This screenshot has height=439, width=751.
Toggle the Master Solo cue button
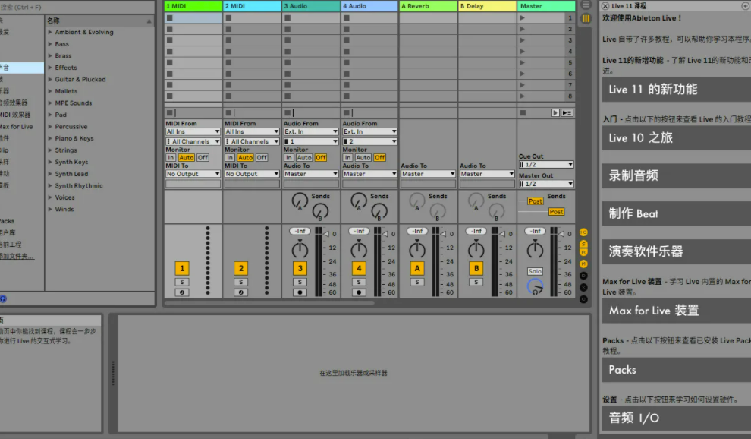point(535,271)
